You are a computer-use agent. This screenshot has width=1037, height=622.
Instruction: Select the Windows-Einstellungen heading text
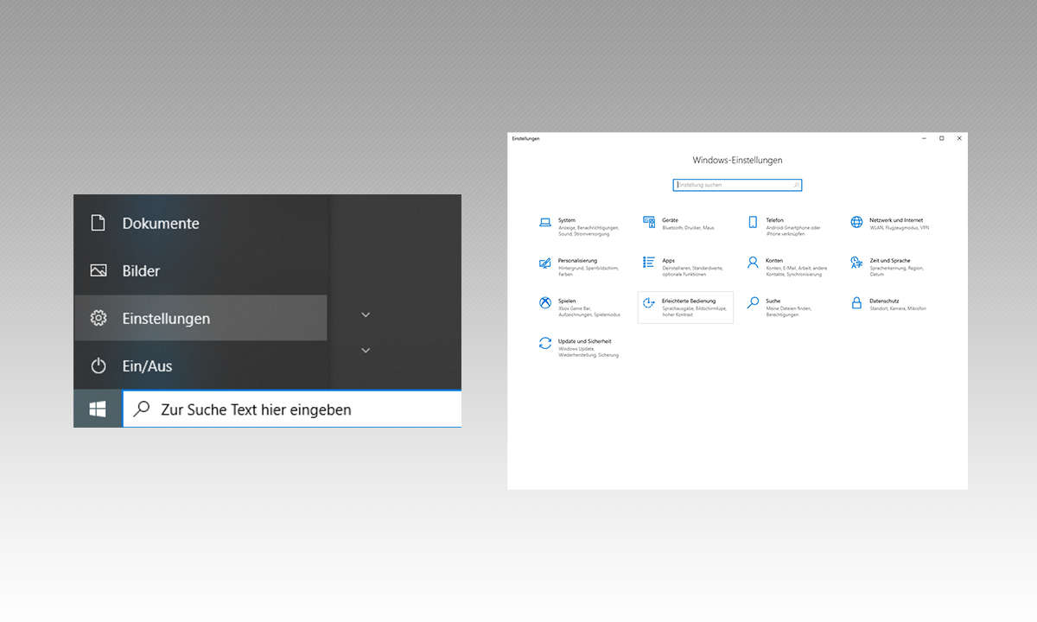pos(737,161)
